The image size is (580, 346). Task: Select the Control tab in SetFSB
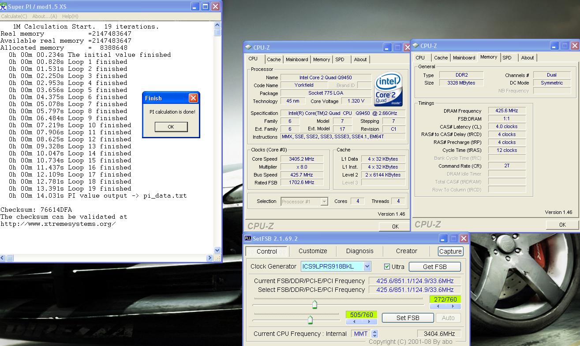point(267,251)
